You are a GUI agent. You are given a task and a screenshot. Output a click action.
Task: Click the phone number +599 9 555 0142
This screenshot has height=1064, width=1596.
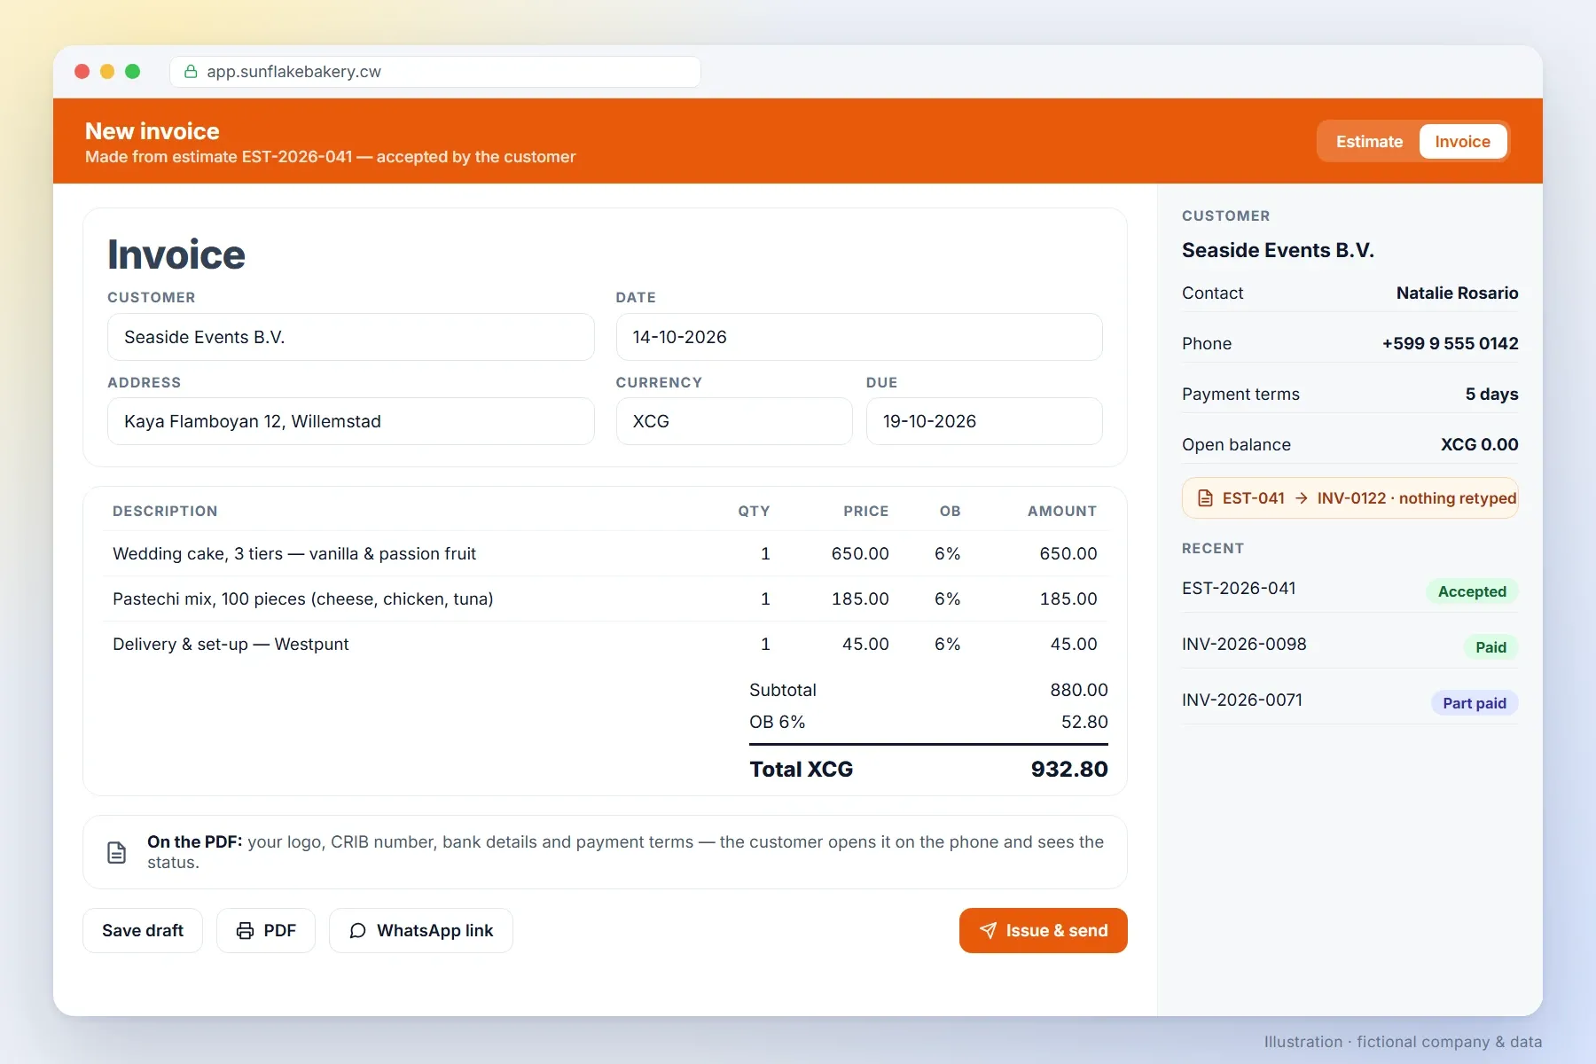point(1450,344)
